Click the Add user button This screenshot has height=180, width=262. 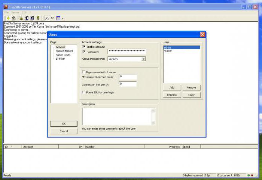pos(172,87)
